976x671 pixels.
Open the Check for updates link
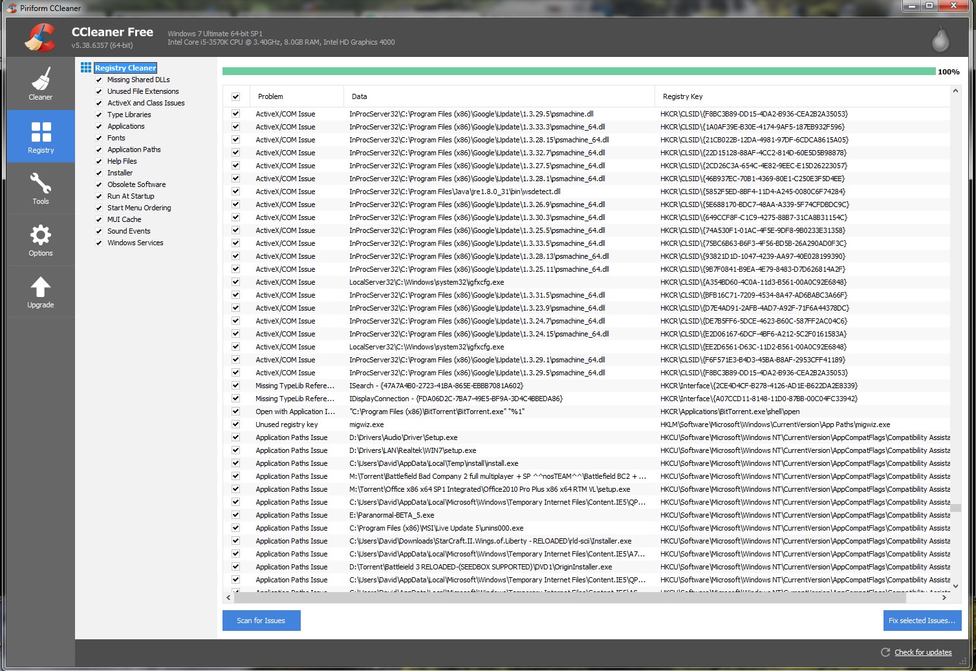923,652
